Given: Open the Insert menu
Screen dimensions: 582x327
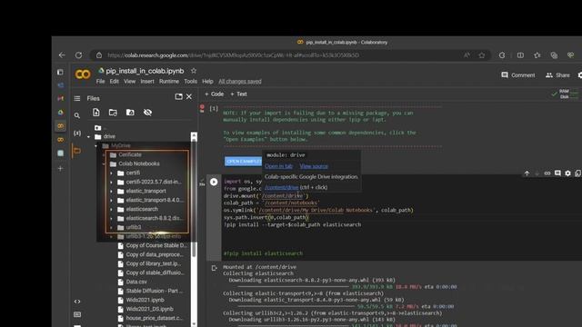Looking at the screenshot, I should tap(147, 81).
